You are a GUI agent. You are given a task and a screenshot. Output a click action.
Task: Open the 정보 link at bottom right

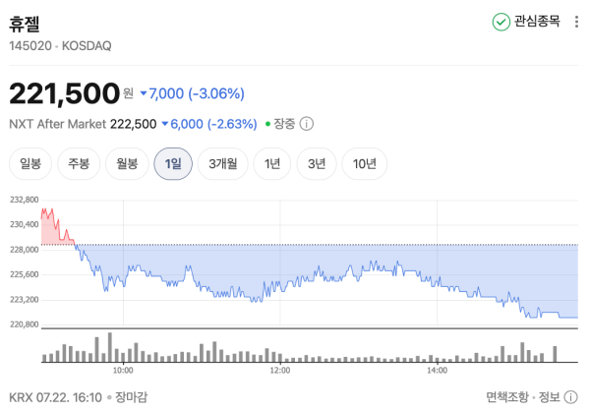coord(549,397)
